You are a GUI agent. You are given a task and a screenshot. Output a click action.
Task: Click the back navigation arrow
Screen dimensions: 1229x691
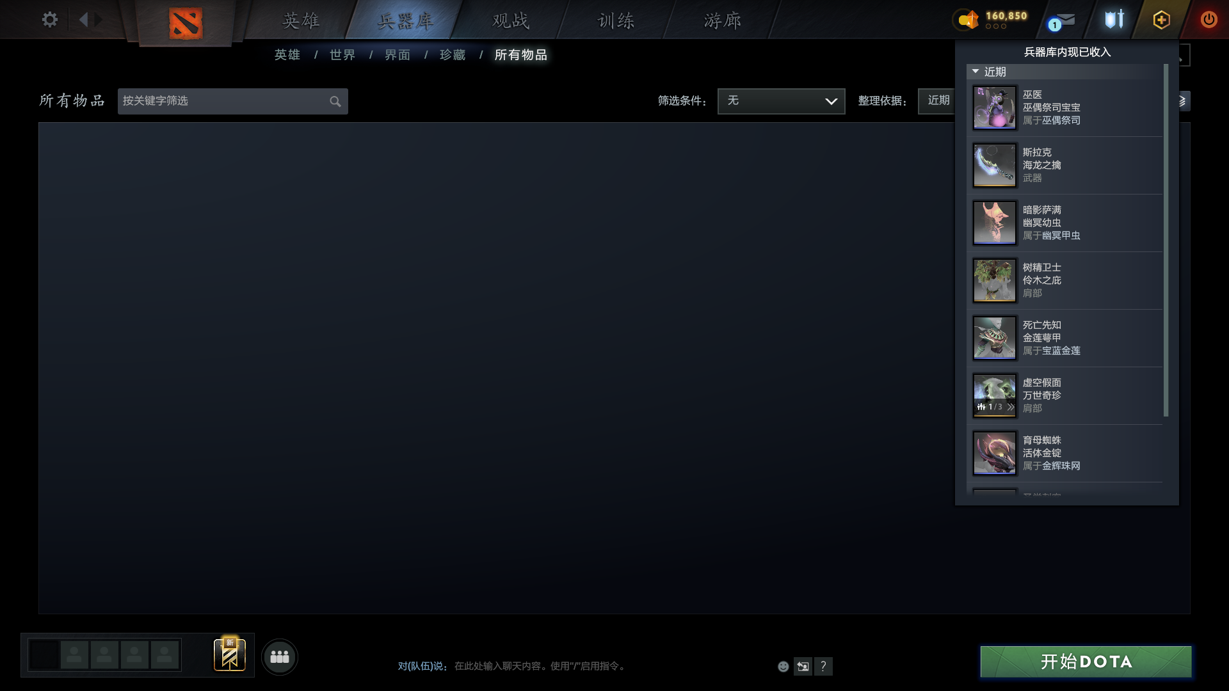83,19
